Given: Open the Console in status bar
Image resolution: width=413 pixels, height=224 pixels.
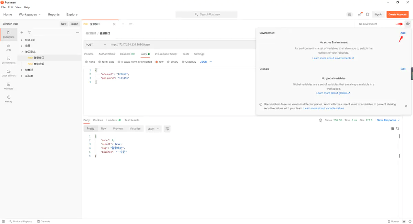Looking at the screenshot, I should 43,222.
